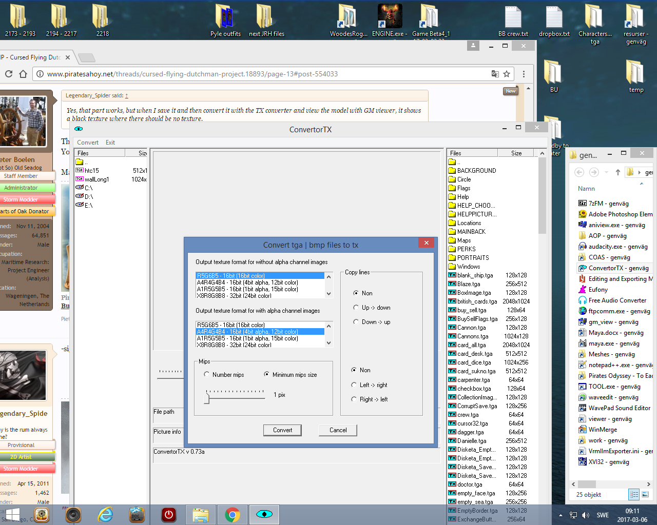Screen dimensions: 657x525
Task: Open the 'Pyle outfits' desktop folder icon
Action: click(225, 19)
